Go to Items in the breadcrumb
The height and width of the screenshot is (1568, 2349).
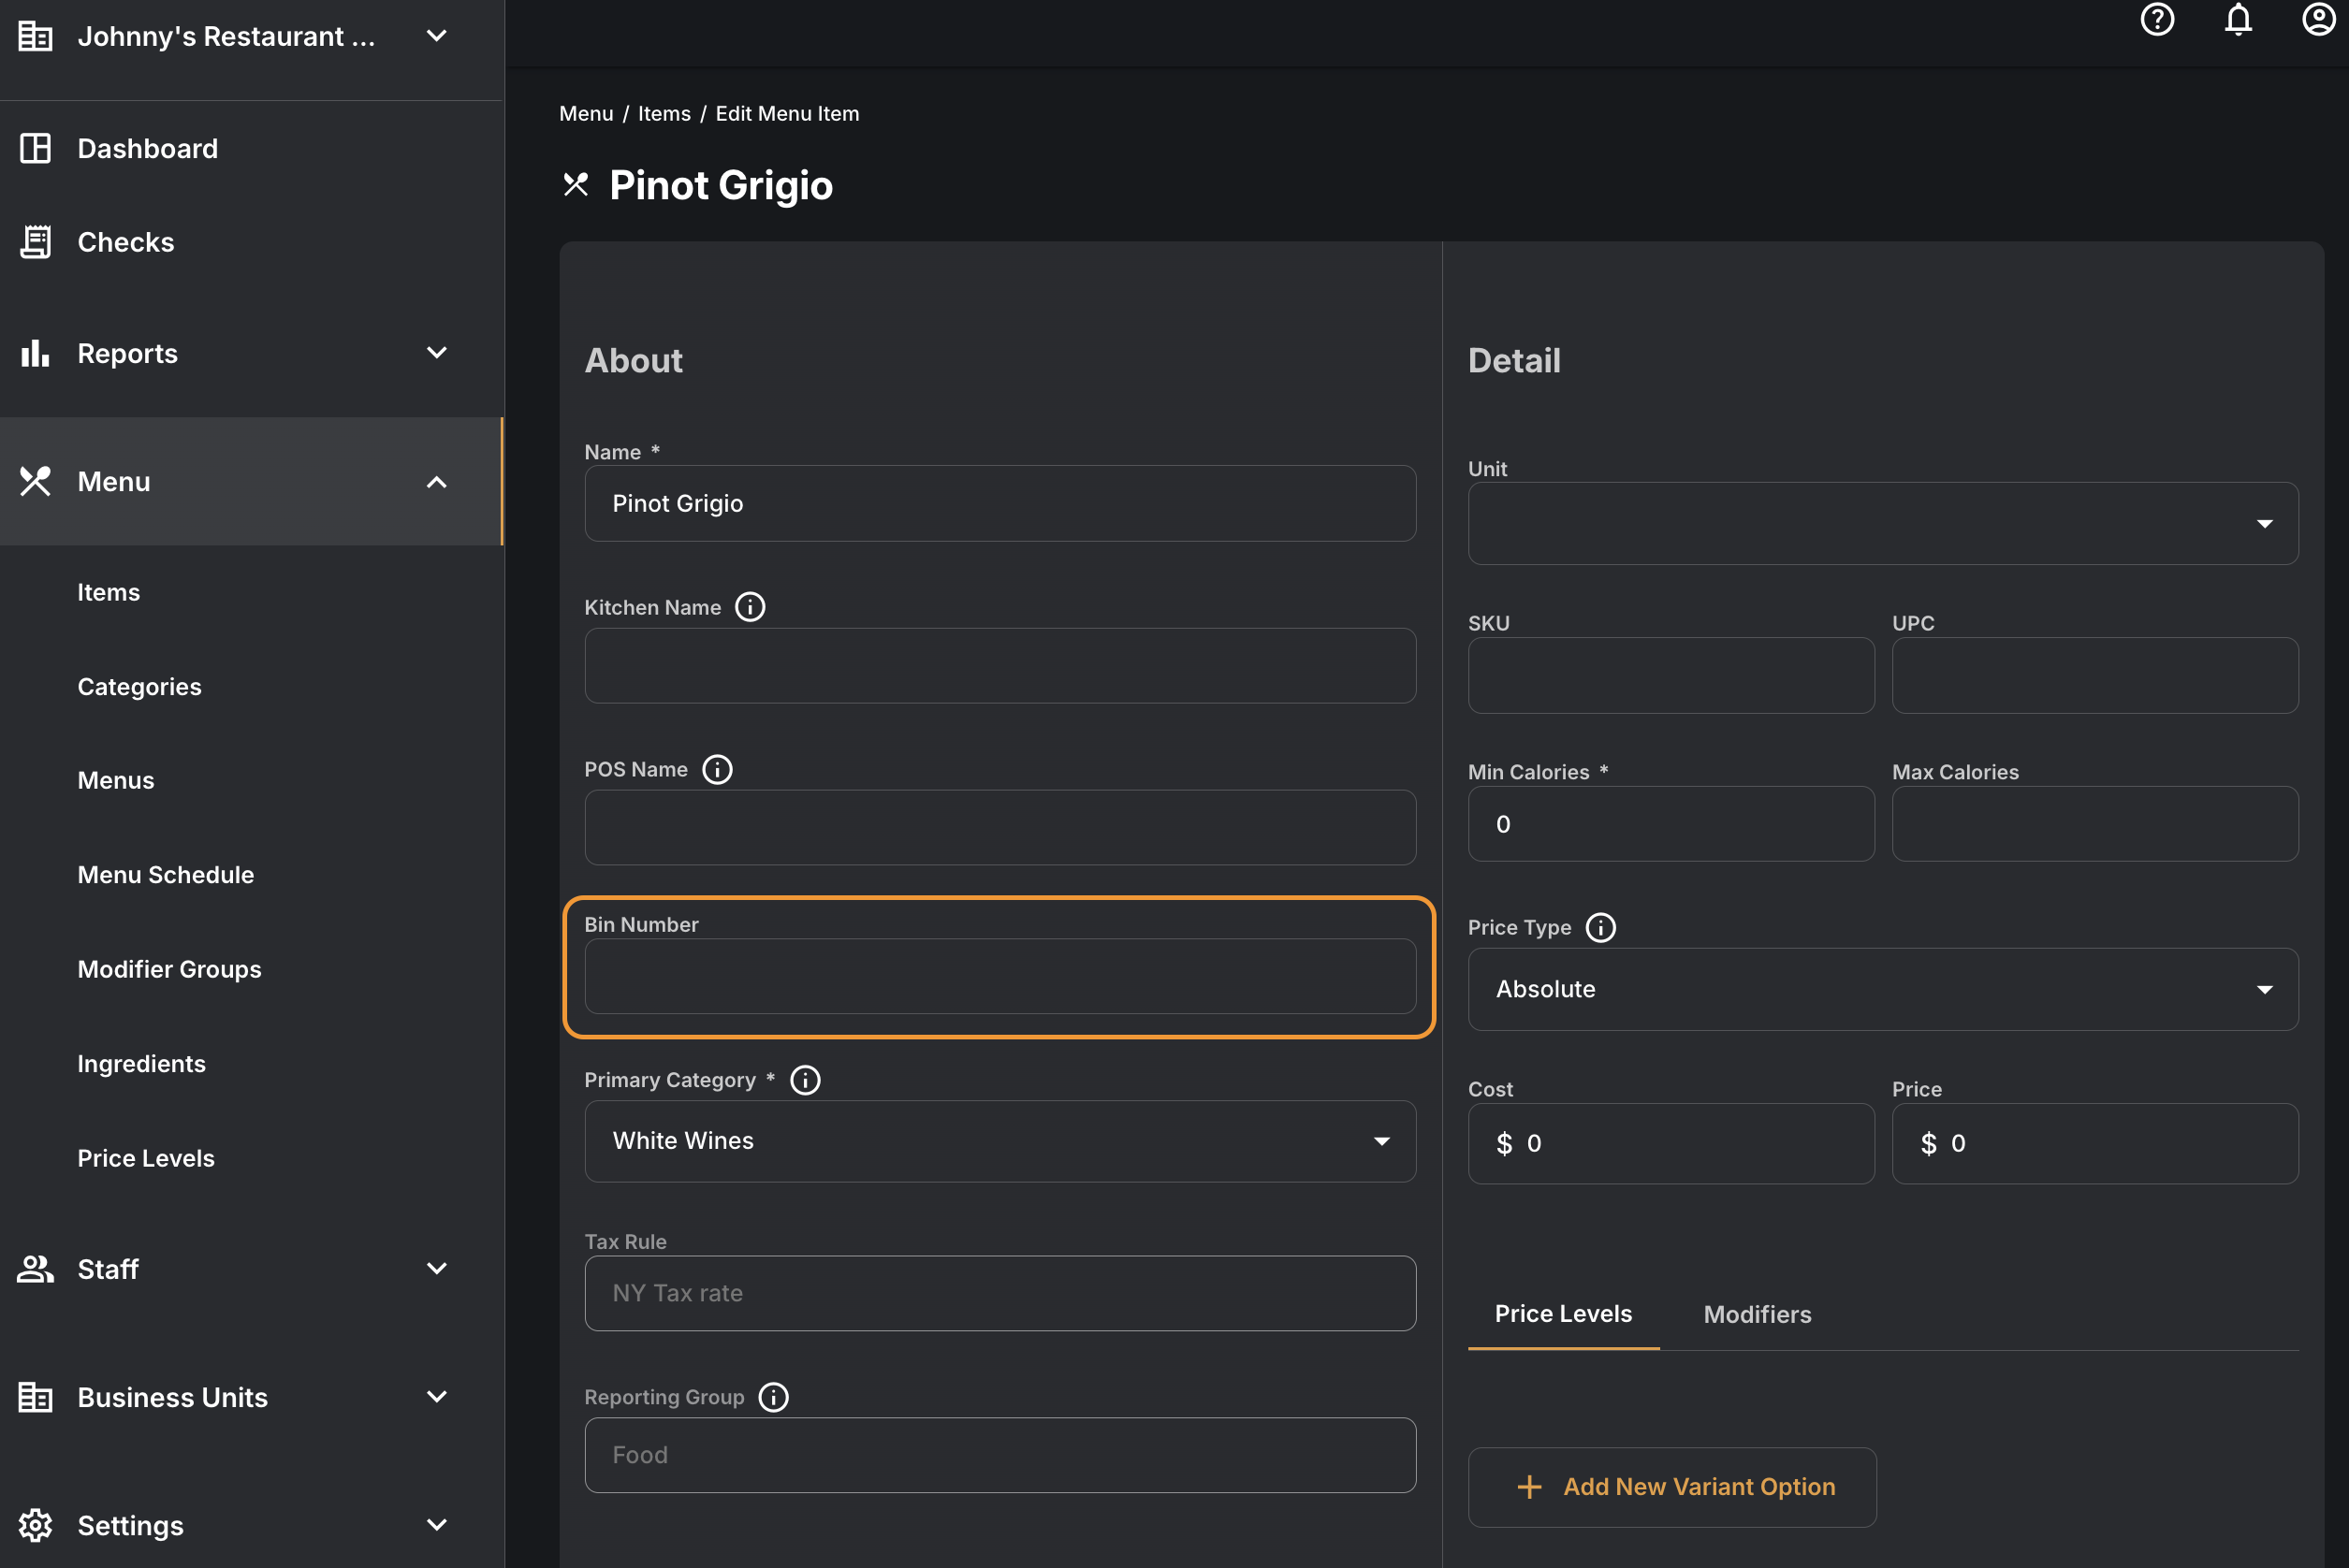pyautogui.click(x=664, y=114)
